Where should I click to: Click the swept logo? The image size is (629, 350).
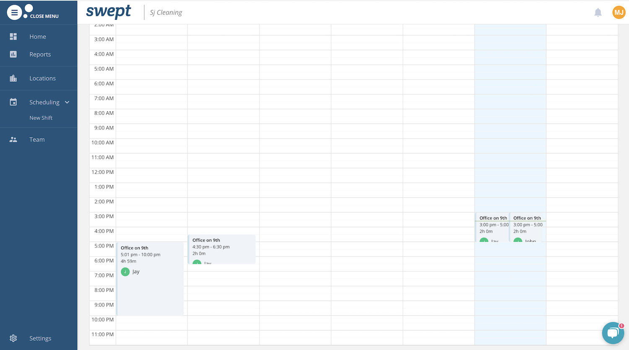coord(109,12)
